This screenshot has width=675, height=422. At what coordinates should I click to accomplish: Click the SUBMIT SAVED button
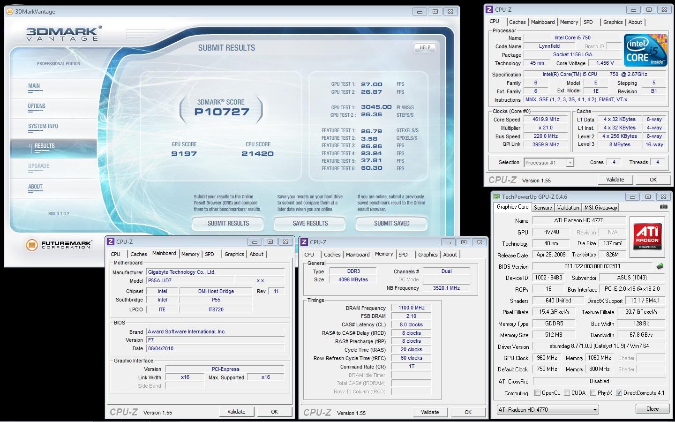(392, 224)
